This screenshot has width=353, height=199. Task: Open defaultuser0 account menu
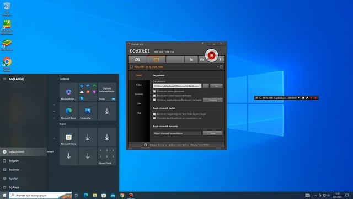click(x=23, y=152)
